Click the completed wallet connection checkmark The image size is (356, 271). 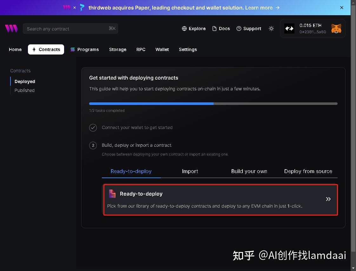coord(93,127)
